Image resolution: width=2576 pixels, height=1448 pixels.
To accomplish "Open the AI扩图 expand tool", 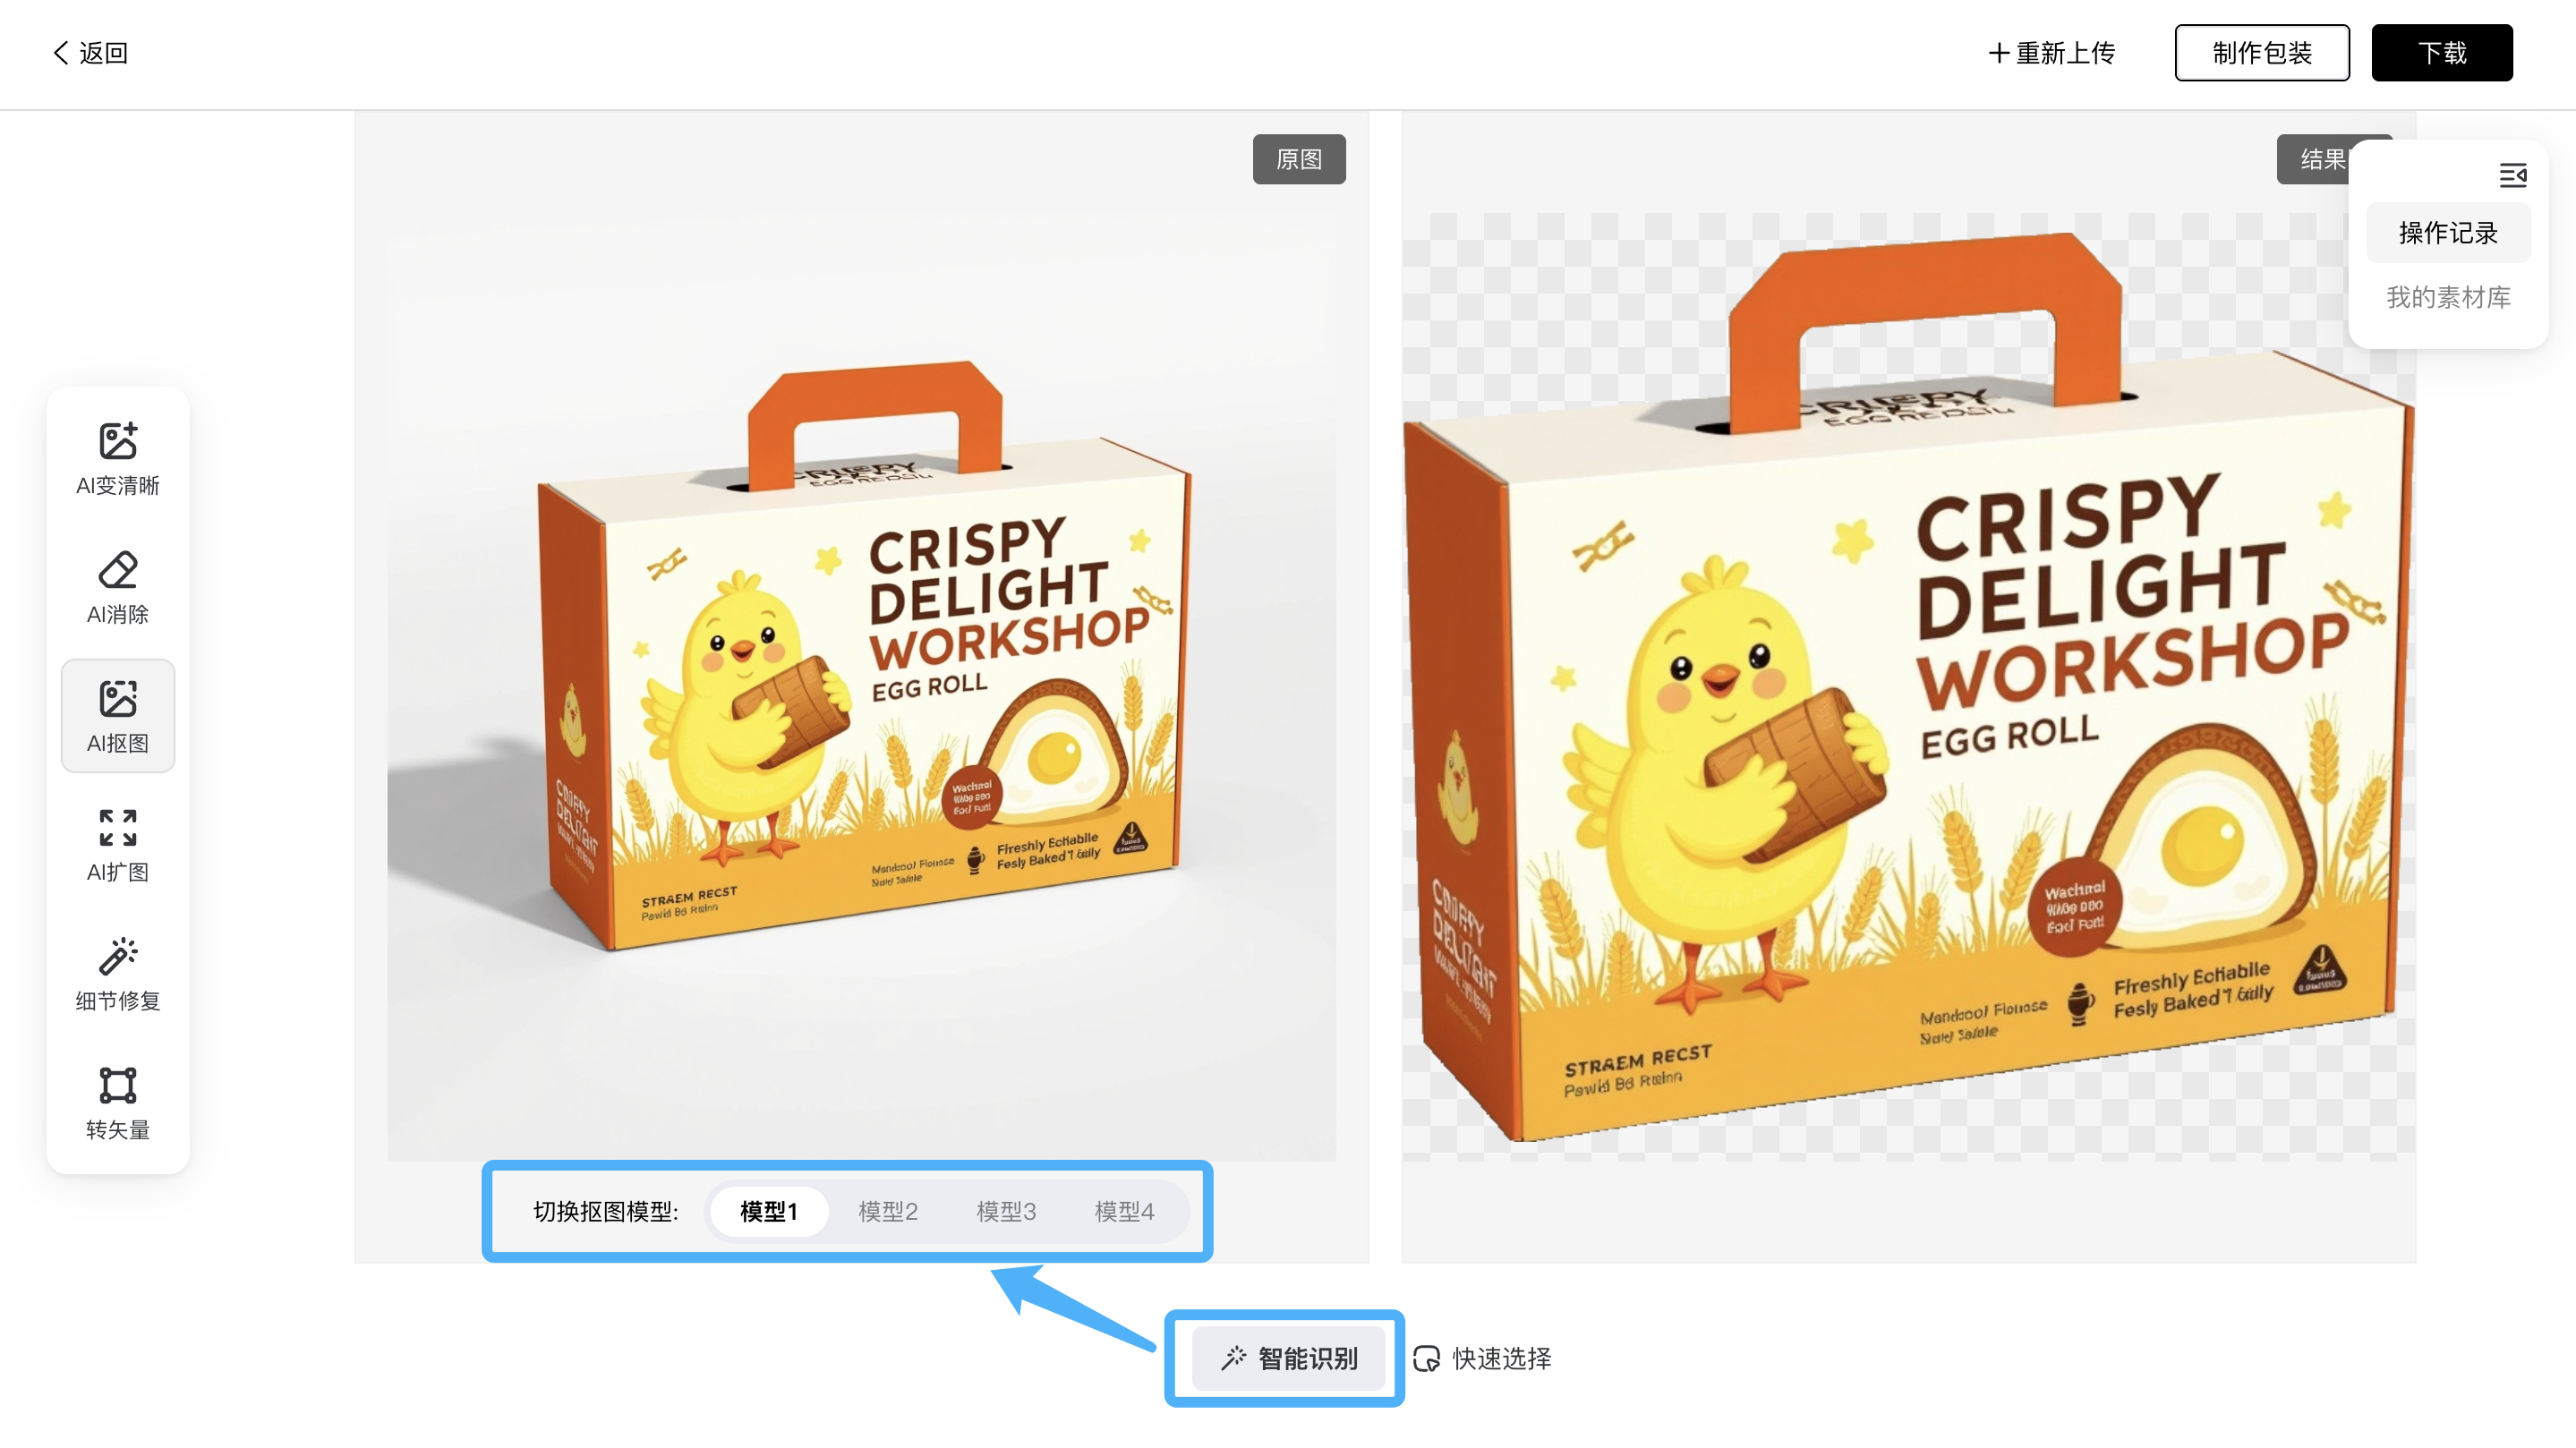I will (x=118, y=845).
